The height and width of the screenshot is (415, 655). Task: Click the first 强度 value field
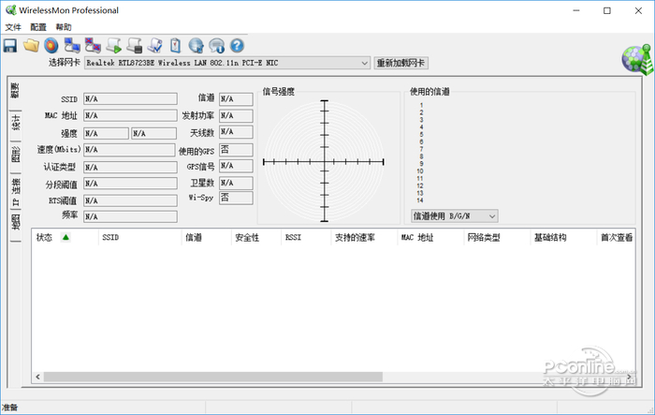(x=106, y=133)
